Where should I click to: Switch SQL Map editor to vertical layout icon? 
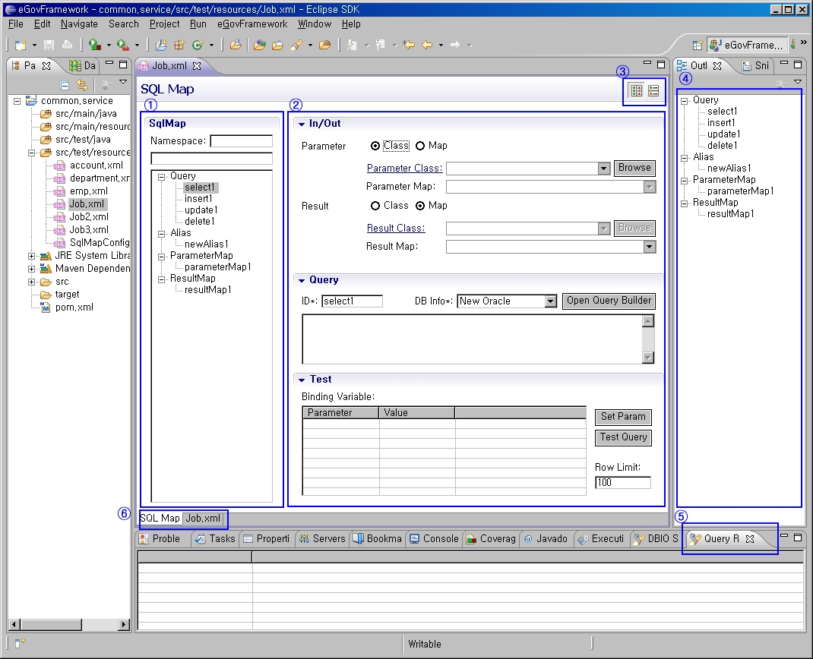[x=653, y=90]
